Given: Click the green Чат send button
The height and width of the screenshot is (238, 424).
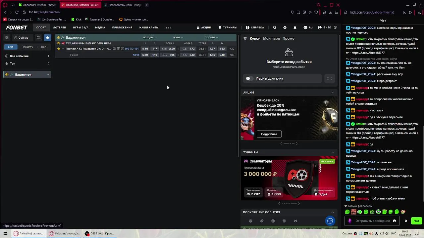Looking at the screenshot, I should tap(417, 221).
